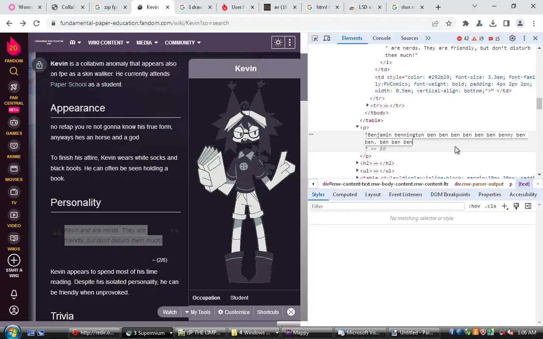Image resolution: width=543 pixels, height=339 pixels.
Task: Dismiss the bottom wiki toolbar
Action: [x=291, y=312]
